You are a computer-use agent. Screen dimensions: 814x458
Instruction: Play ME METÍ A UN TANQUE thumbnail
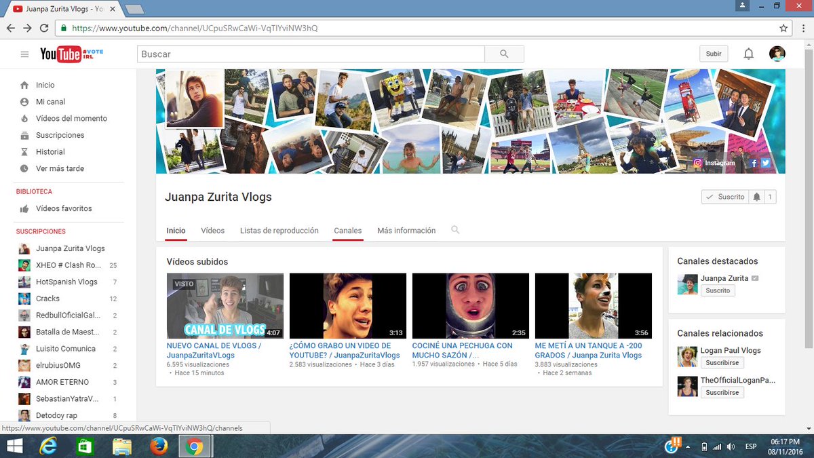click(x=594, y=305)
